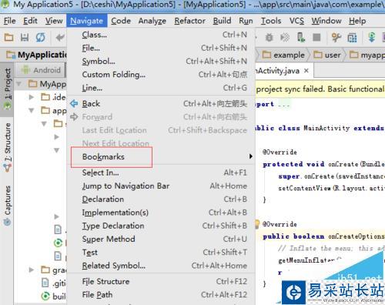Choose File Structure menu entry
This screenshot has height=305, width=385.
pos(161,282)
